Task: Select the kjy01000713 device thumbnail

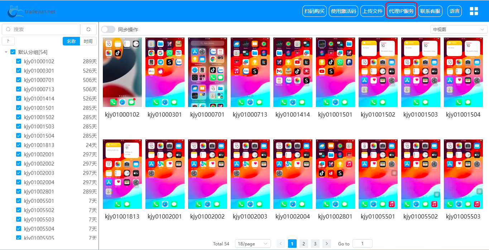Action: click(250, 72)
